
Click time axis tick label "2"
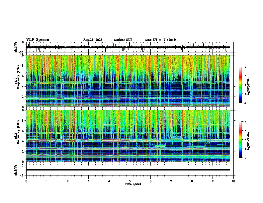(x=68, y=181)
